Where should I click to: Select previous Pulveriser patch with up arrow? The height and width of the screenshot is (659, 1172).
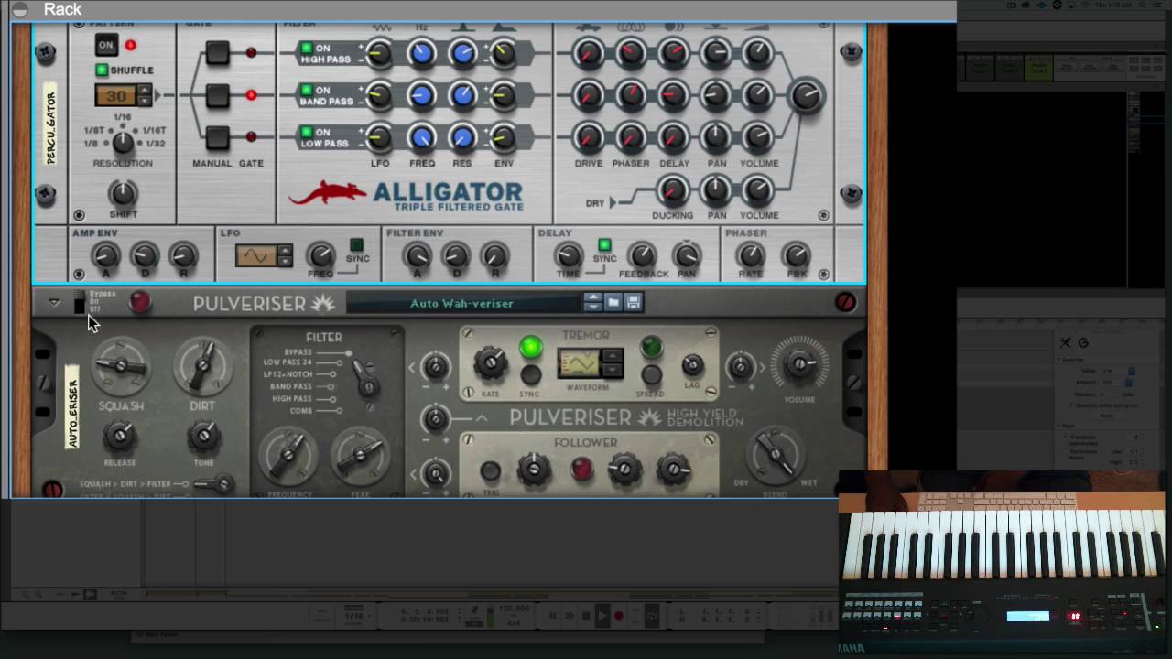[x=592, y=297]
